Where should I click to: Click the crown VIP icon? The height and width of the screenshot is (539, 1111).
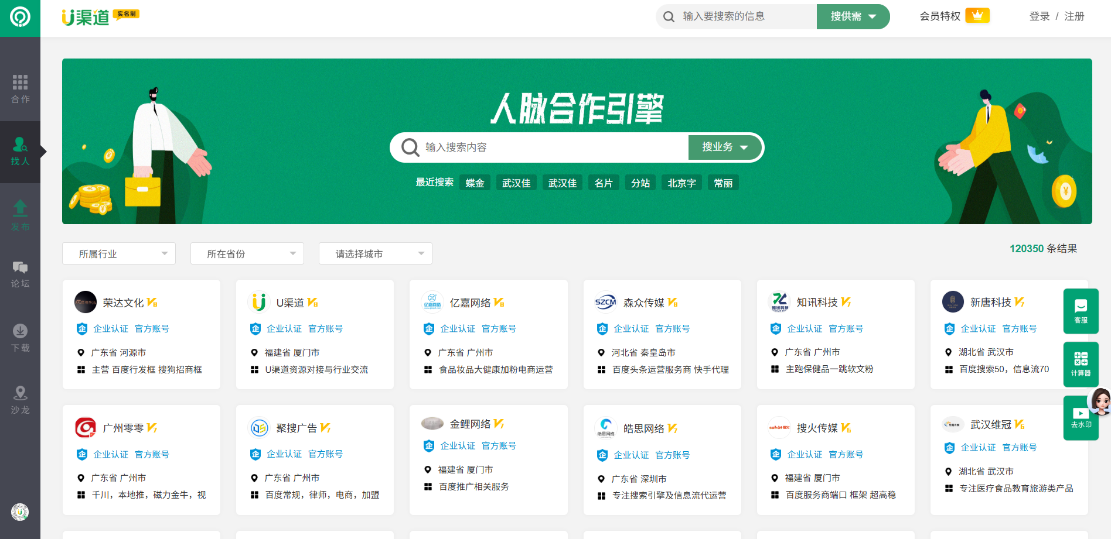[x=977, y=16]
